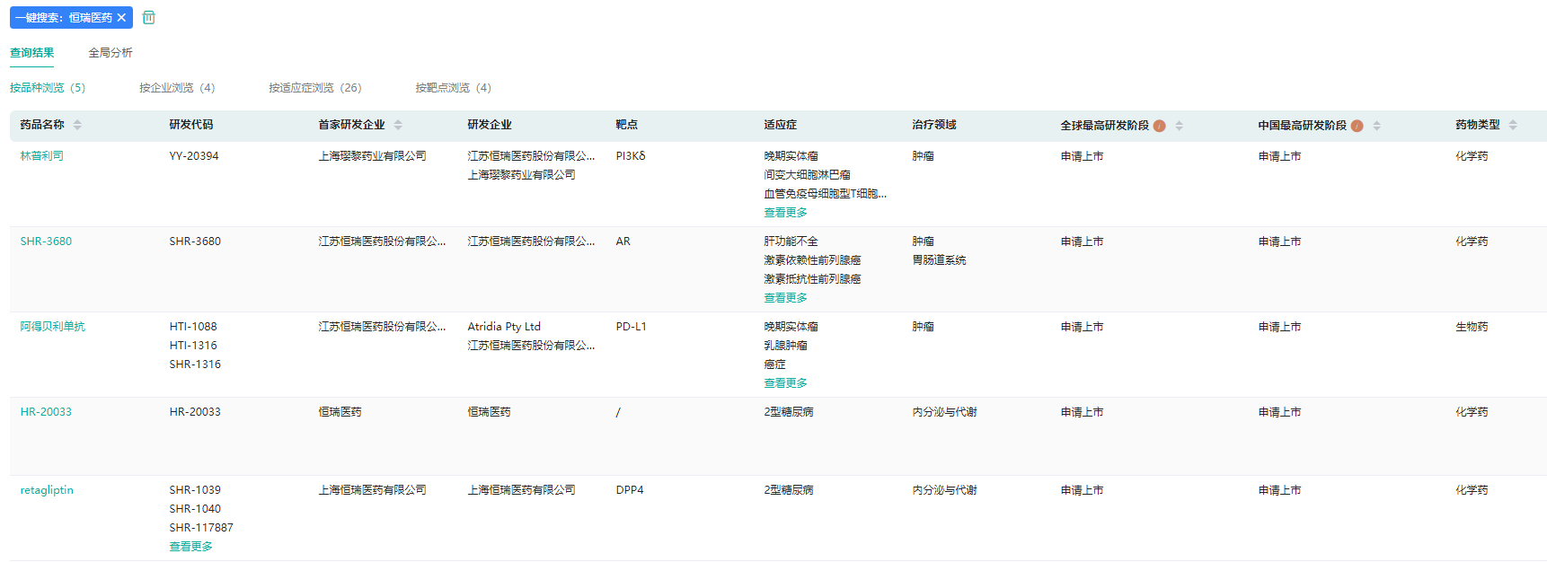Click info icon beside 中国最高研发阶段

pos(1357,126)
